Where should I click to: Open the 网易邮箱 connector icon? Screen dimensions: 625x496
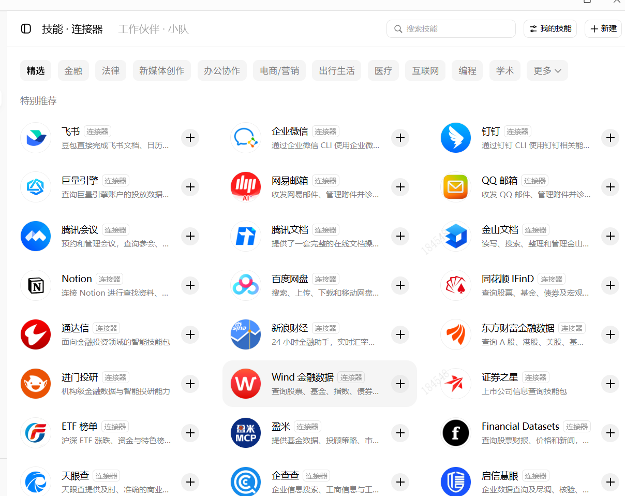click(x=246, y=187)
